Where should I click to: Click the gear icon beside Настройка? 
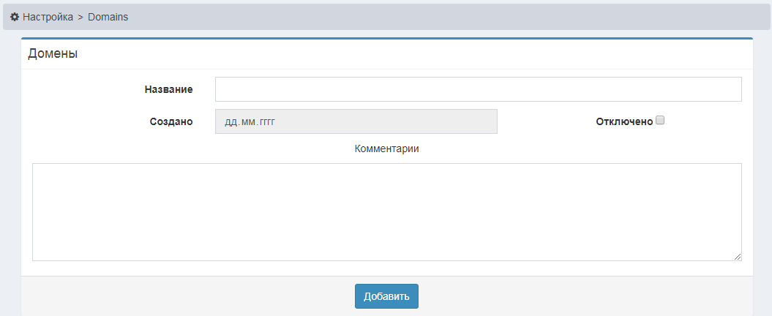(x=15, y=16)
